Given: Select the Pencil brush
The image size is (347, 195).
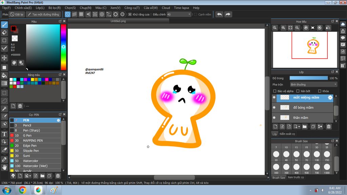Looking at the screenshot, I should pyautogui.click(x=35, y=125).
